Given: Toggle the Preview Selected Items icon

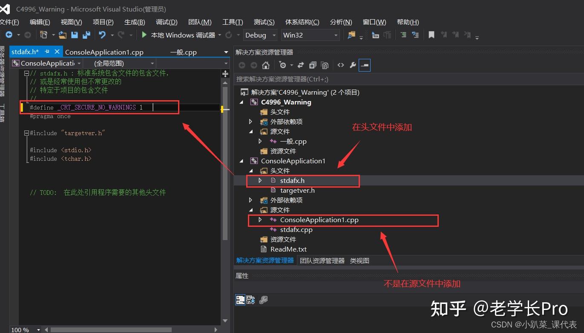Looking at the screenshot, I should (365, 65).
